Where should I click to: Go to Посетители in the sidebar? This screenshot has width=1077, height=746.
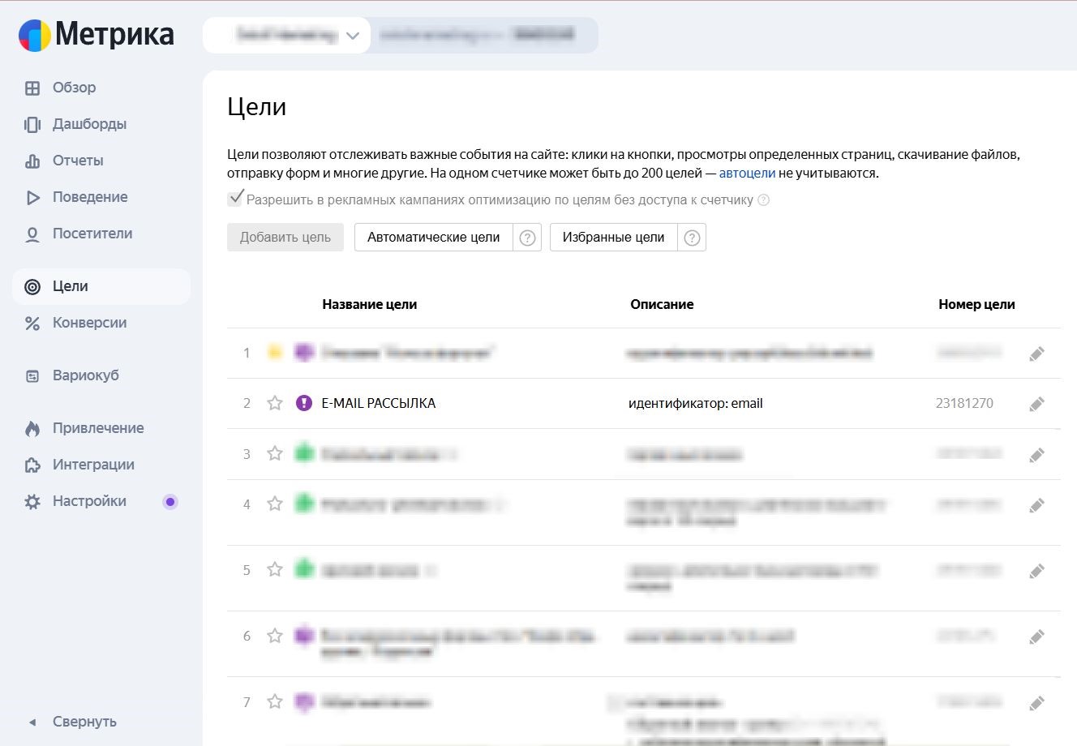click(x=92, y=234)
